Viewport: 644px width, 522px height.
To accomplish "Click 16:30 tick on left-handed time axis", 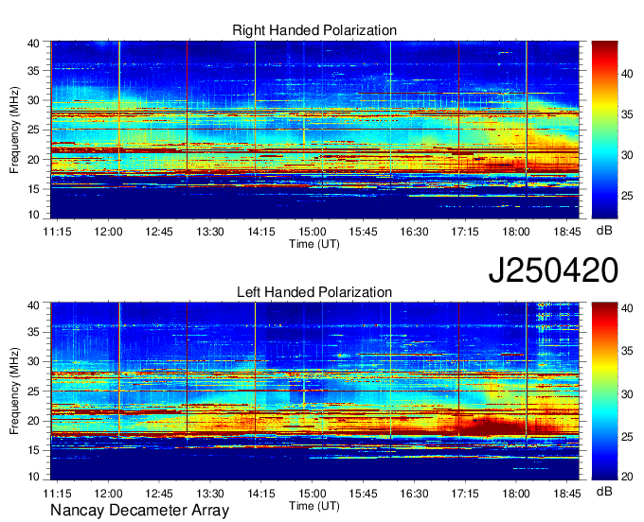I will pyautogui.click(x=414, y=494).
